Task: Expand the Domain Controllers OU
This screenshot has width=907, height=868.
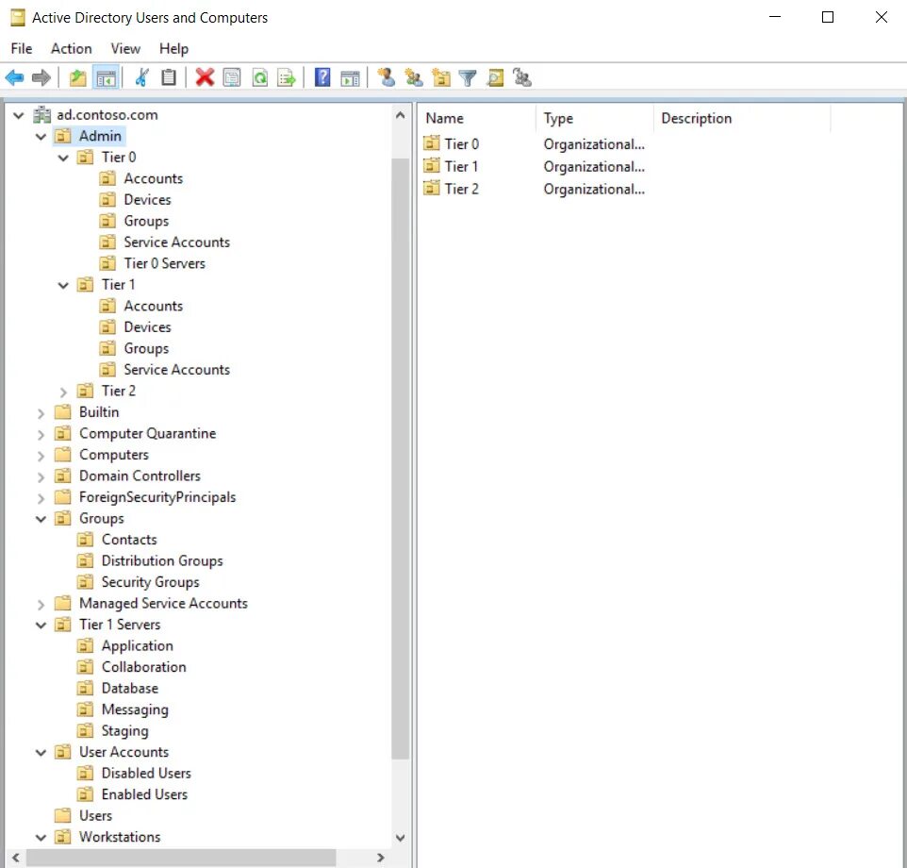Action: pyautogui.click(x=41, y=476)
